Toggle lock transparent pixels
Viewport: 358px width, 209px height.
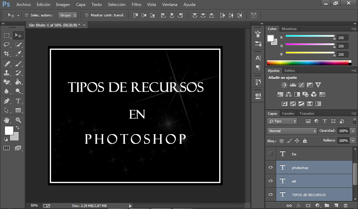tap(281, 141)
